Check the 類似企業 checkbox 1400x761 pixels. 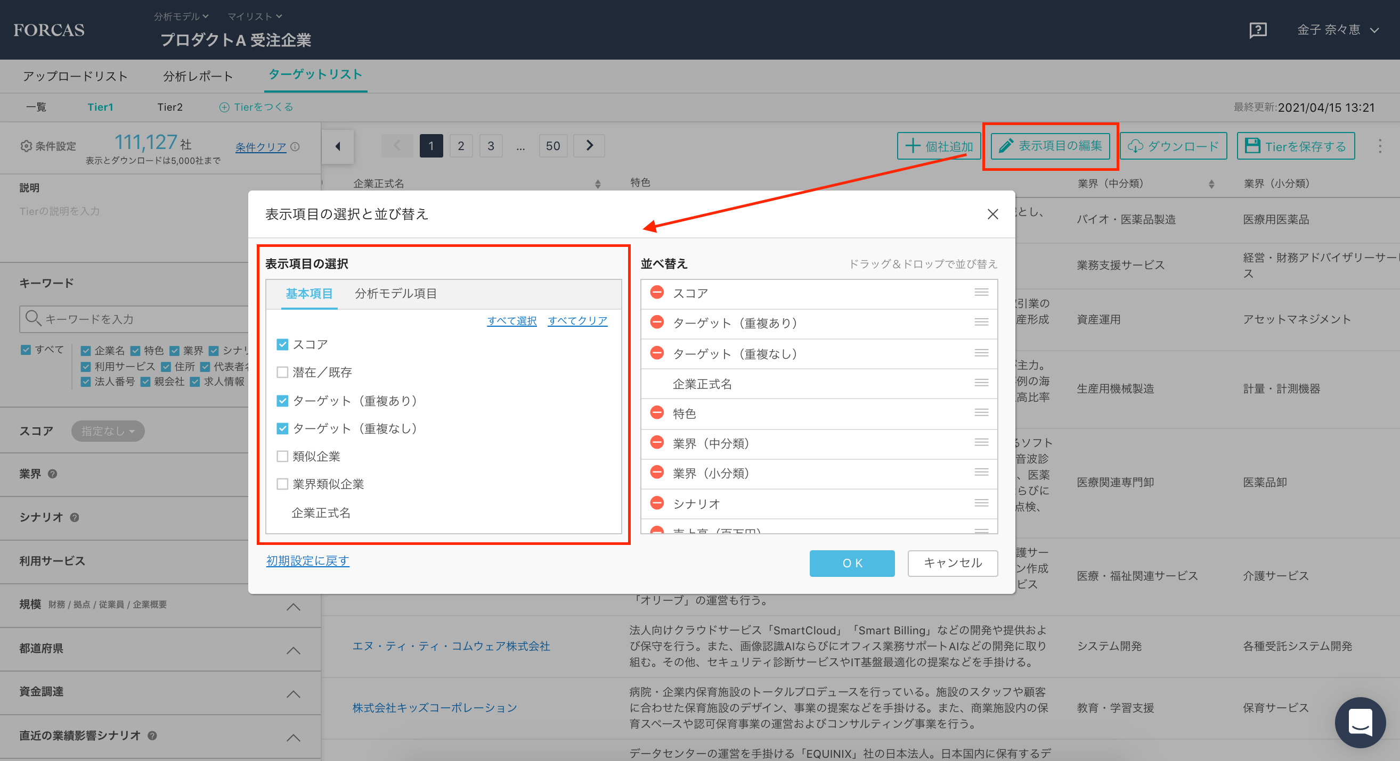282,456
